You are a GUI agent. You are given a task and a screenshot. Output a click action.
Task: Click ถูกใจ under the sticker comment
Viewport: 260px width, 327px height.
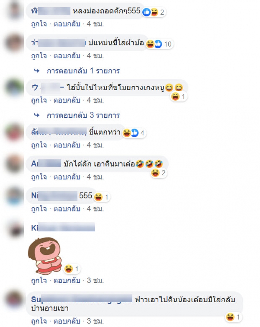39,280
